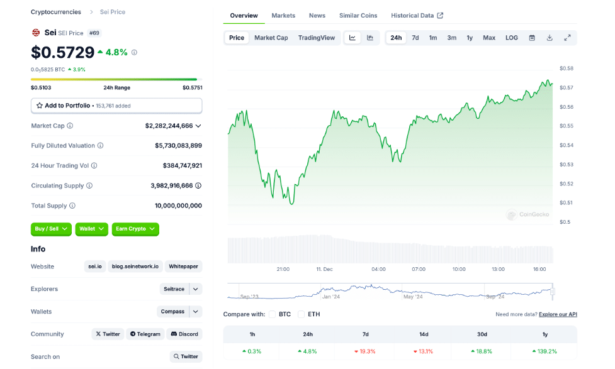
Task: Click the Sei coin logo icon
Action: click(x=36, y=33)
